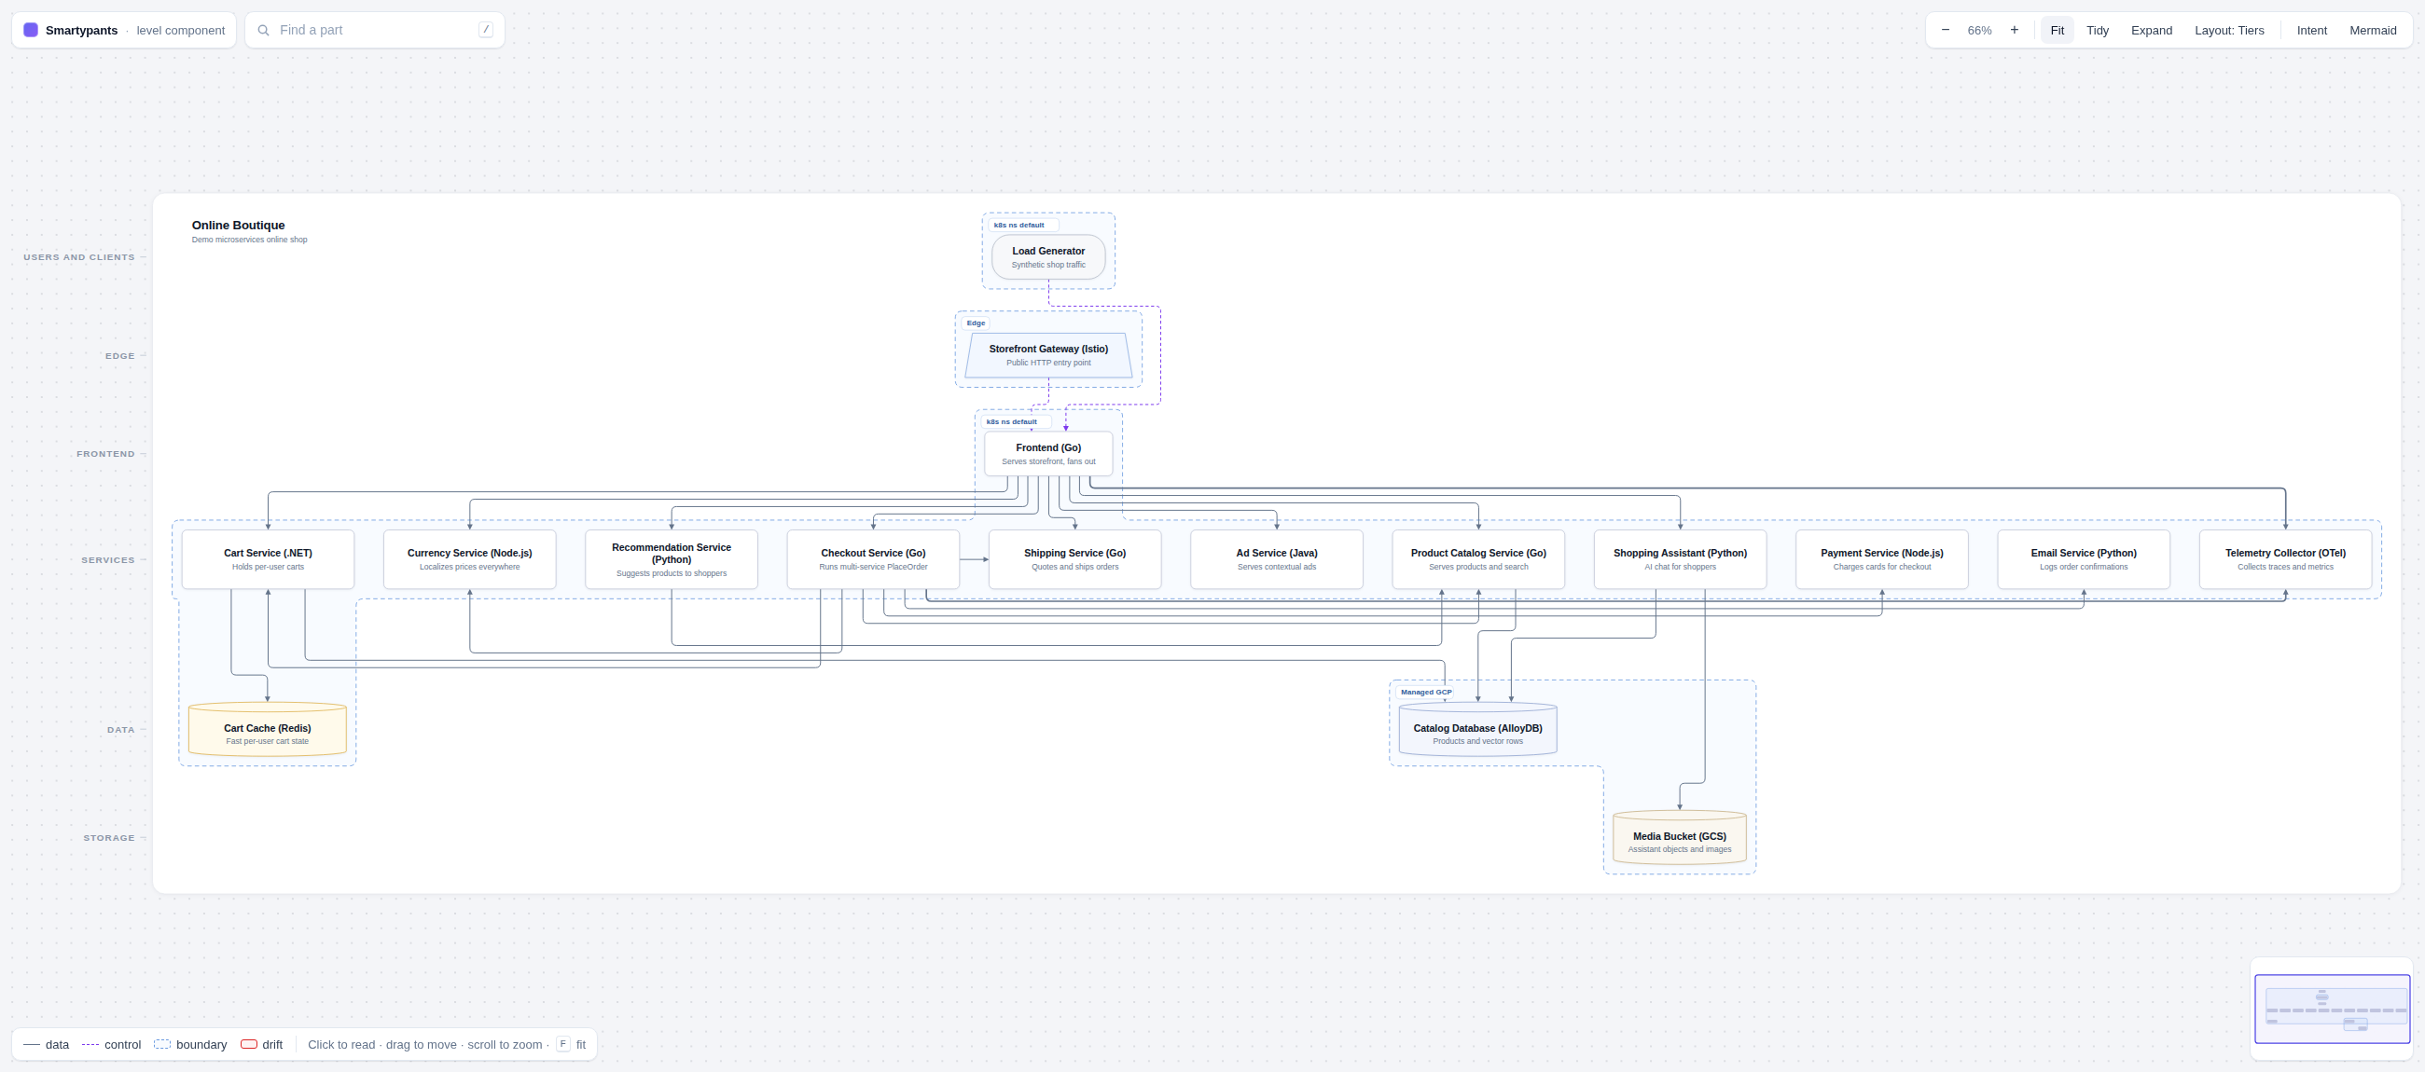Screen dimensions: 2425x1072
Task: Open the Shopping Assistant (Python) node
Action: 1680,559
